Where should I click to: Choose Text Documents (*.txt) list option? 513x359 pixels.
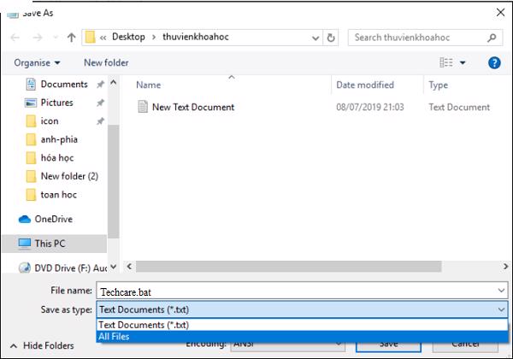[143, 325]
